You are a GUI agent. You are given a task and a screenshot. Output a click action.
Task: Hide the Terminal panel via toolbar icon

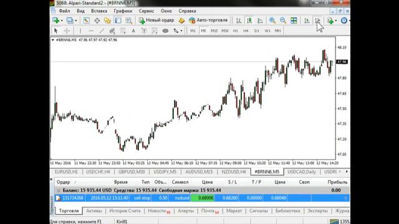pyautogui.click(x=118, y=21)
